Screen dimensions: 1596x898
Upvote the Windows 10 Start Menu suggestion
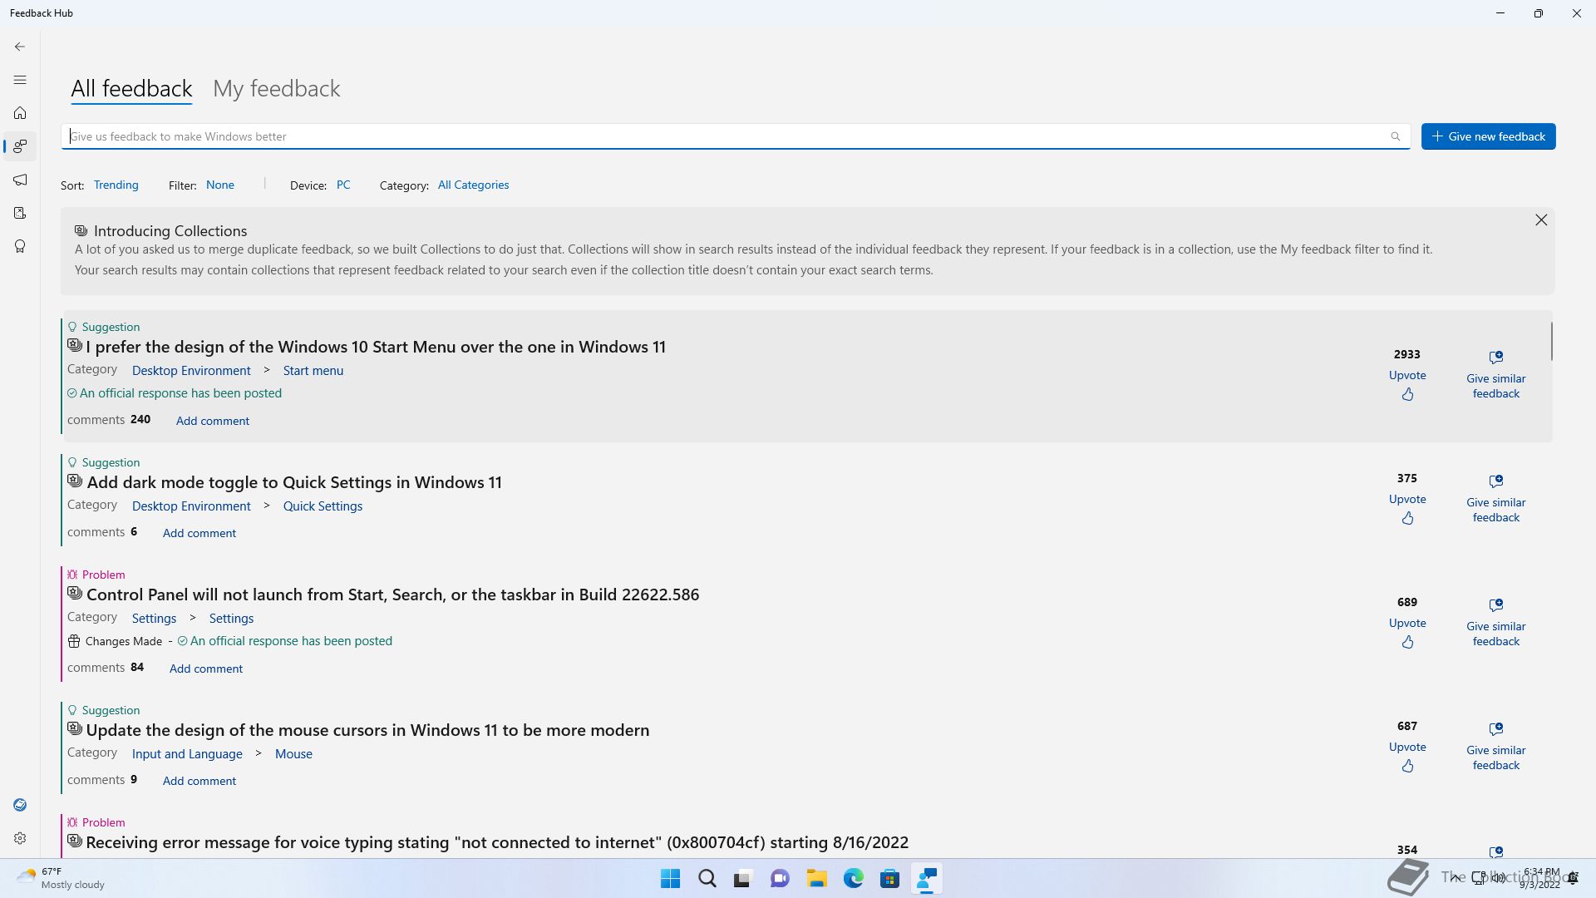click(1407, 384)
